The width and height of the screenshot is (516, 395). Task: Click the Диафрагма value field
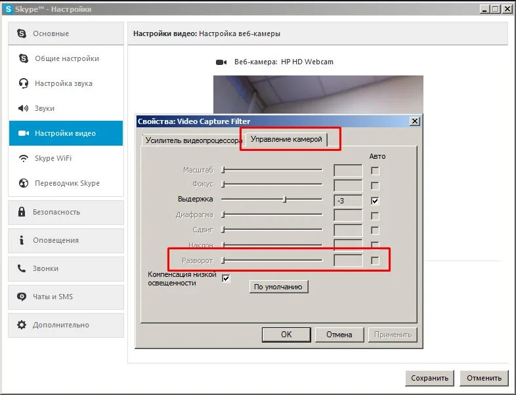tap(348, 216)
